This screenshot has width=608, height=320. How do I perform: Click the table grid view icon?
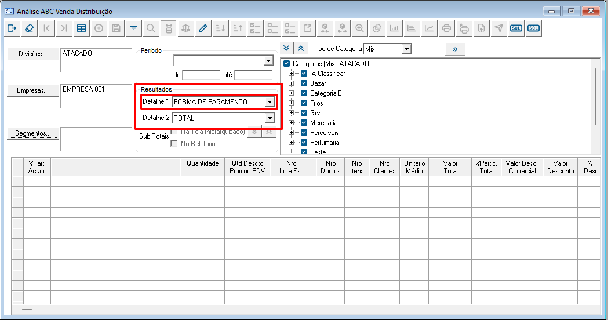[x=81, y=28]
